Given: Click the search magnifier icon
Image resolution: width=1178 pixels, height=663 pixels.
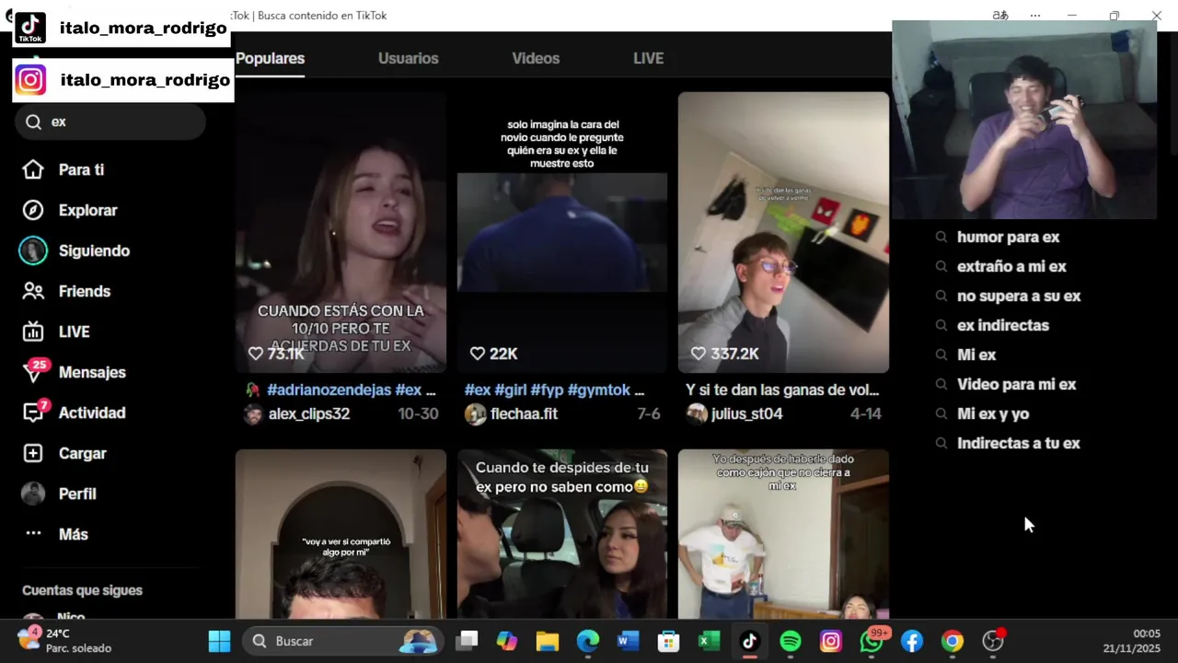Looking at the screenshot, I should (x=34, y=122).
